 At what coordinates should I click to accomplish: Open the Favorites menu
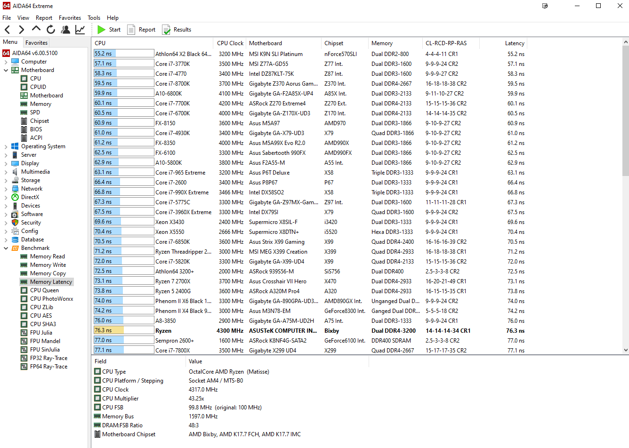click(70, 18)
